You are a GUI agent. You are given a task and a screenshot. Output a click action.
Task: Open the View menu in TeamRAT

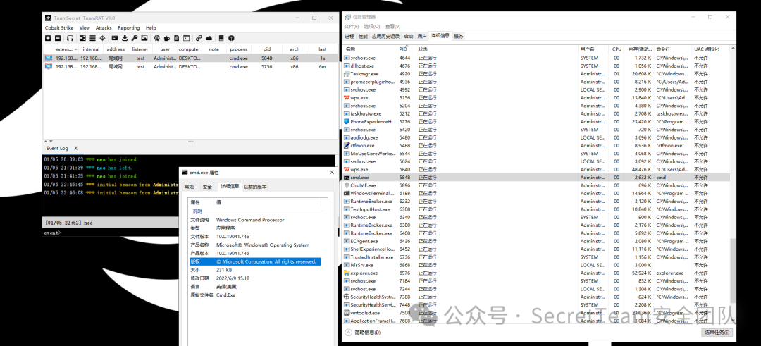85,28
